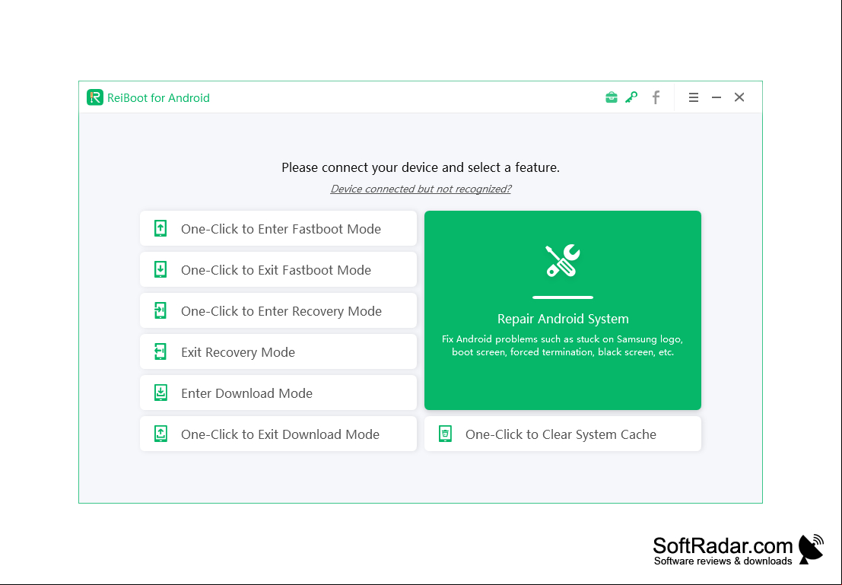Image resolution: width=842 pixels, height=585 pixels.
Task: Click the Exit Fastboot Mode phone icon
Action: [160, 269]
